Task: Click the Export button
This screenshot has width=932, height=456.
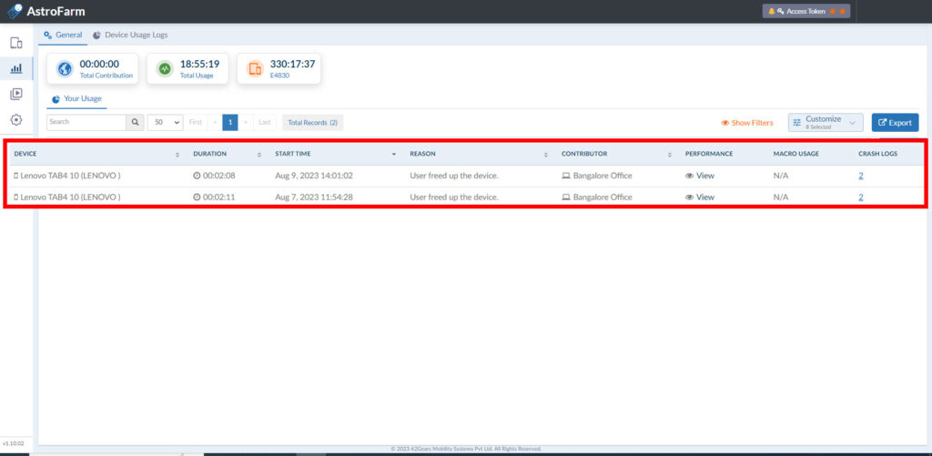Action: point(896,123)
